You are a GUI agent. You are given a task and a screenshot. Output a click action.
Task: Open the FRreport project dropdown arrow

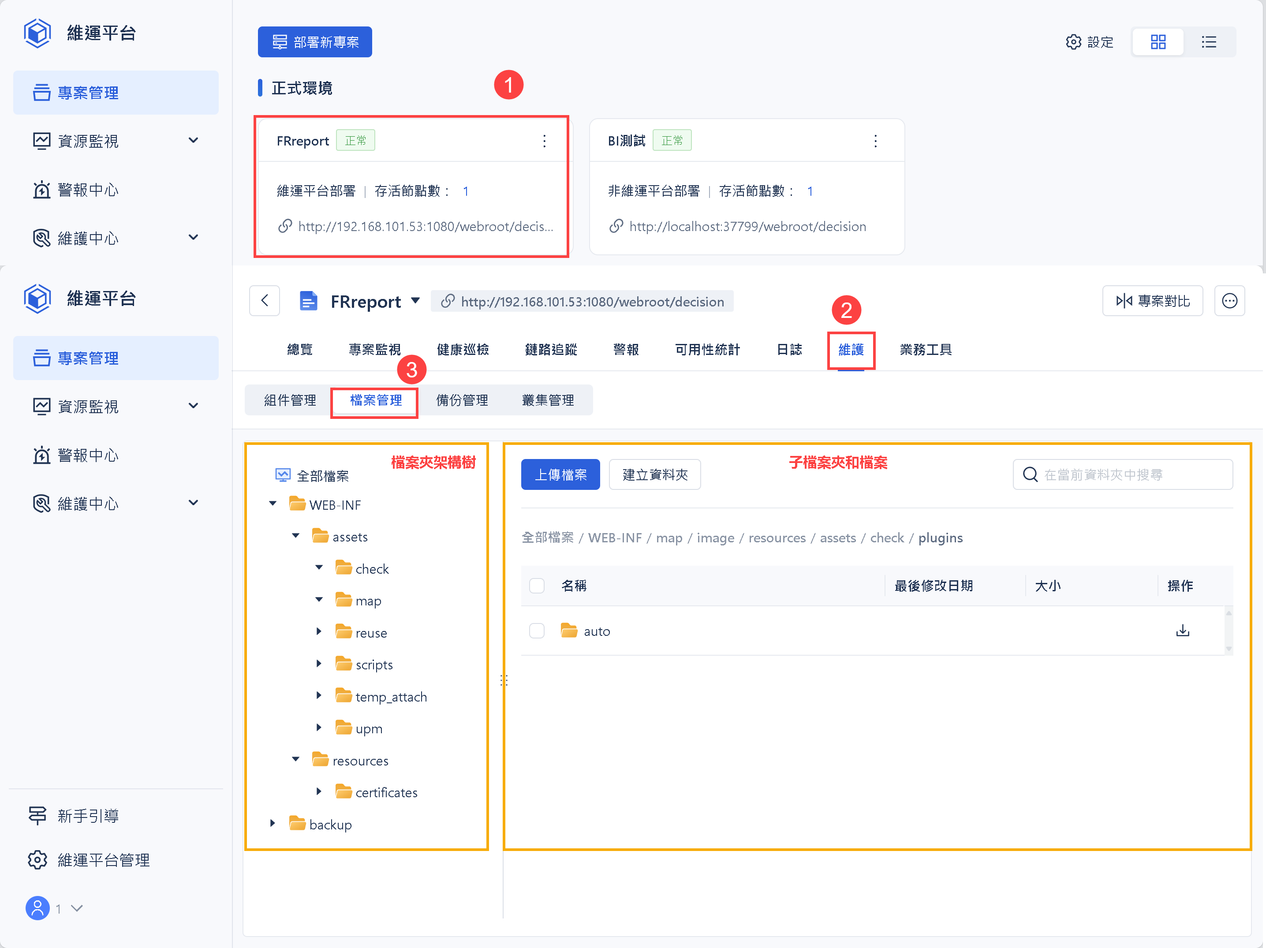[x=415, y=301]
